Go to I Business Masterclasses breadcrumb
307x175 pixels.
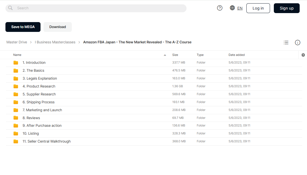point(55,42)
